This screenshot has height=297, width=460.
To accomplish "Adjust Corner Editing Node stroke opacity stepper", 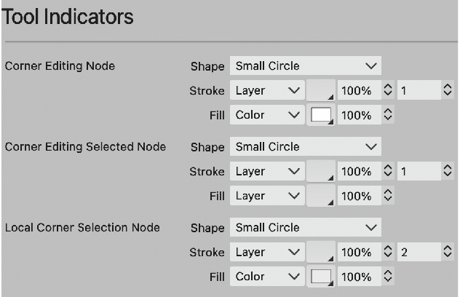I will [x=388, y=90].
